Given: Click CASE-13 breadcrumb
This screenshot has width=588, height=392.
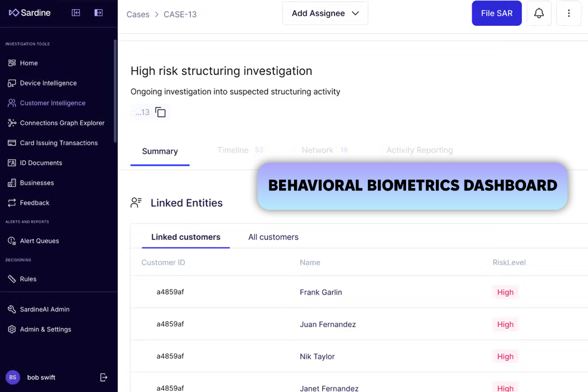Looking at the screenshot, I should [x=180, y=14].
